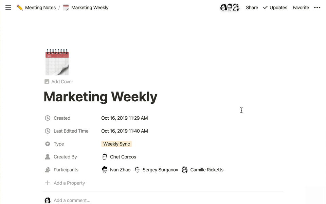Click the Marketing Weekly breadcrumb

point(90,7)
